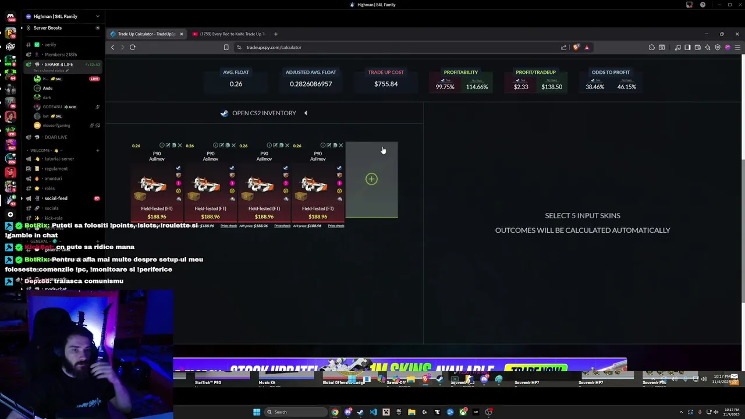745x419 pixels.
Task: Open Steam from the taskbar
Action: [x=360, y=412]
